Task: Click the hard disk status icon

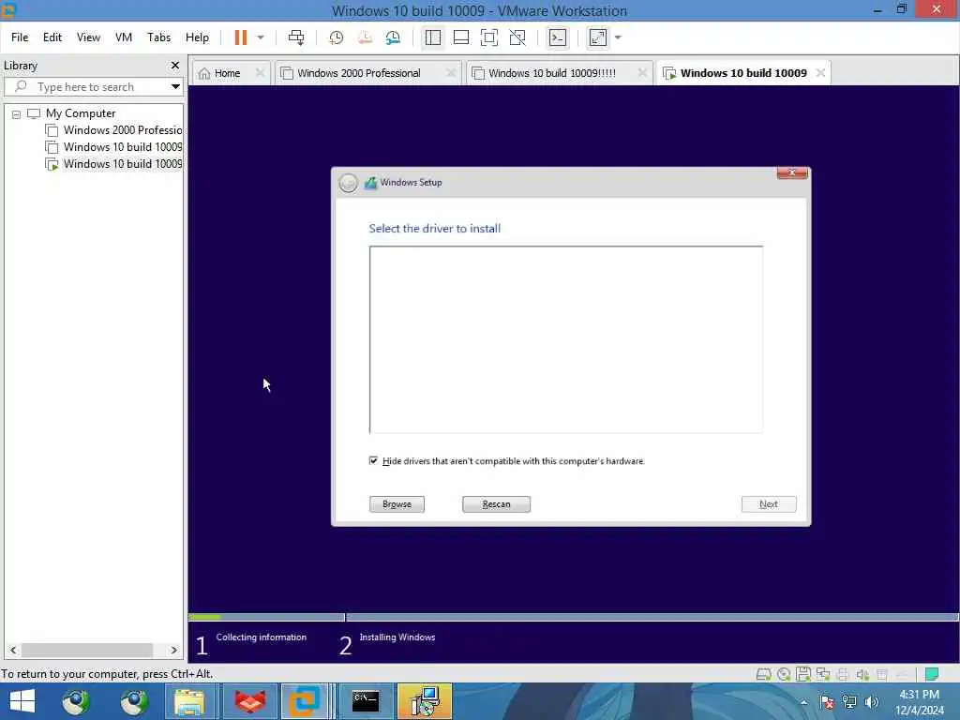Action: (x=763, y=674)
